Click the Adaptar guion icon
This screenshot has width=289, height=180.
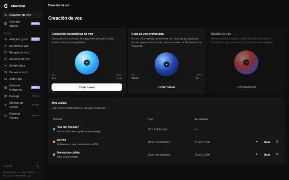click(6, 39)
